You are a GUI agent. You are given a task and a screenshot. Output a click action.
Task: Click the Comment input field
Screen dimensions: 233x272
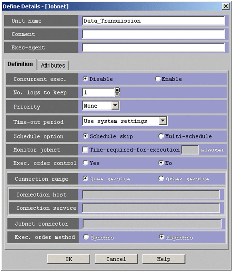153,34
